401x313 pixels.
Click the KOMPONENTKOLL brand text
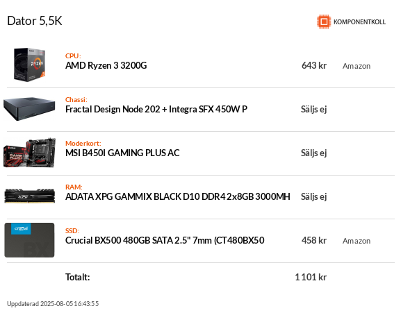pos(359,22)
